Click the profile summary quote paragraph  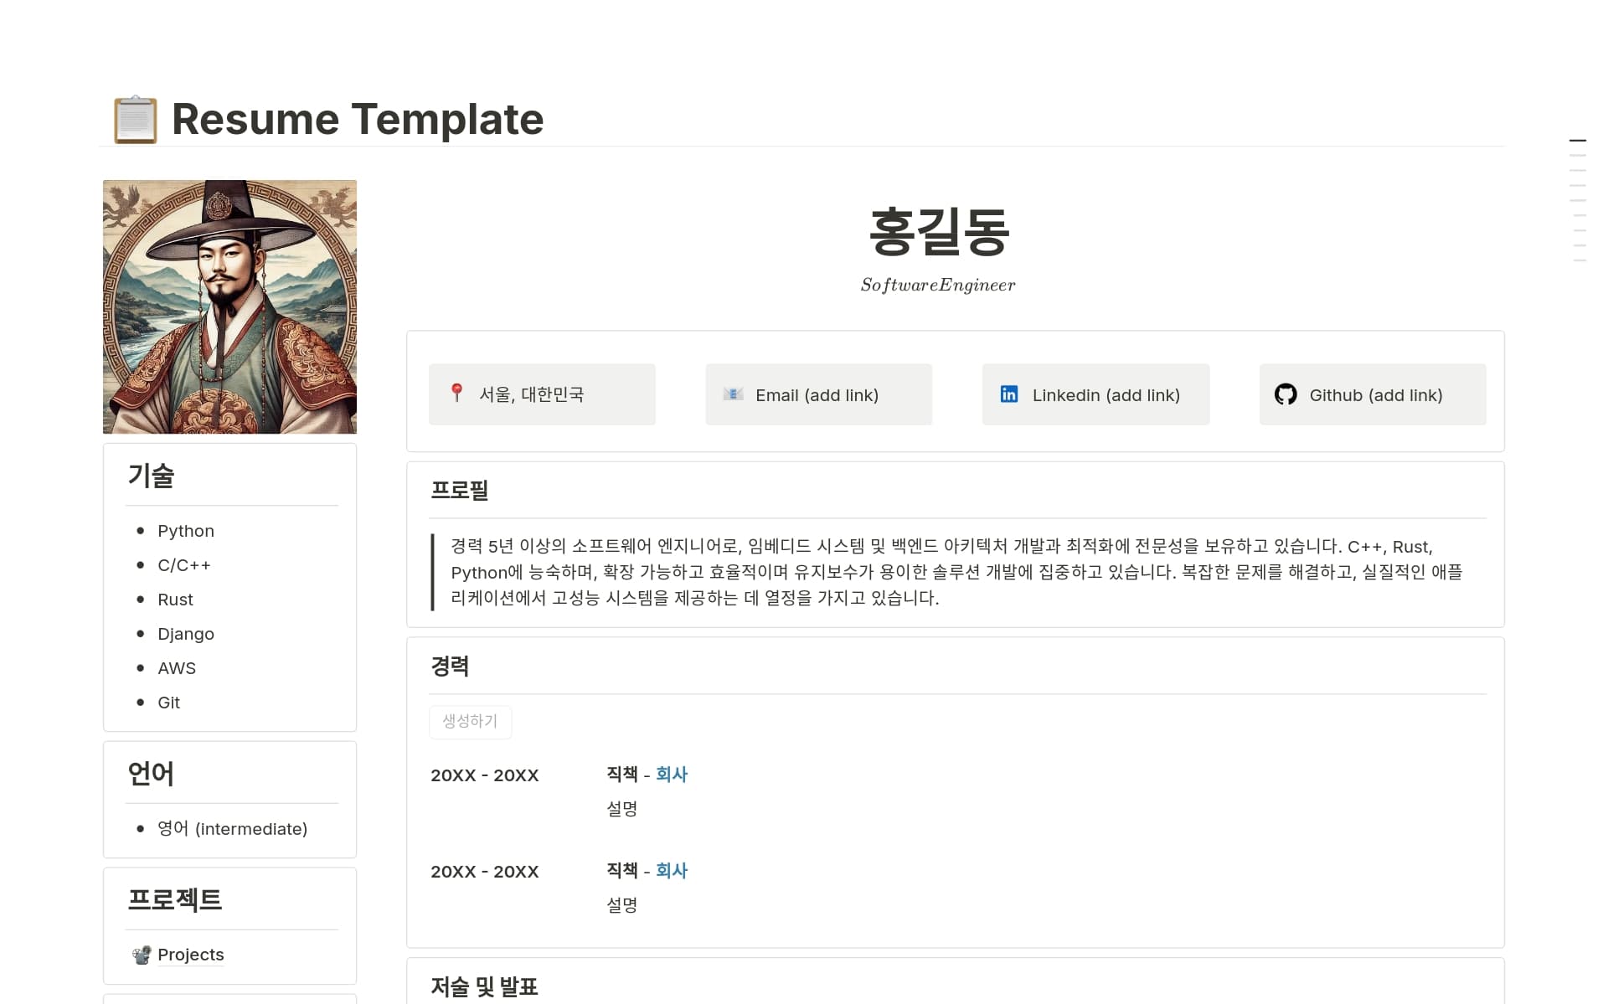point(956,572)
